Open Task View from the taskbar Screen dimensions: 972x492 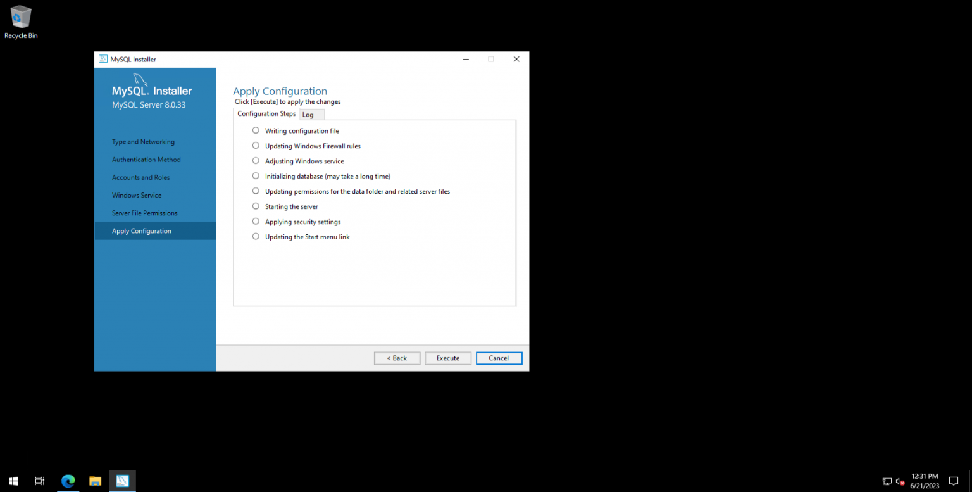[39, 481]
